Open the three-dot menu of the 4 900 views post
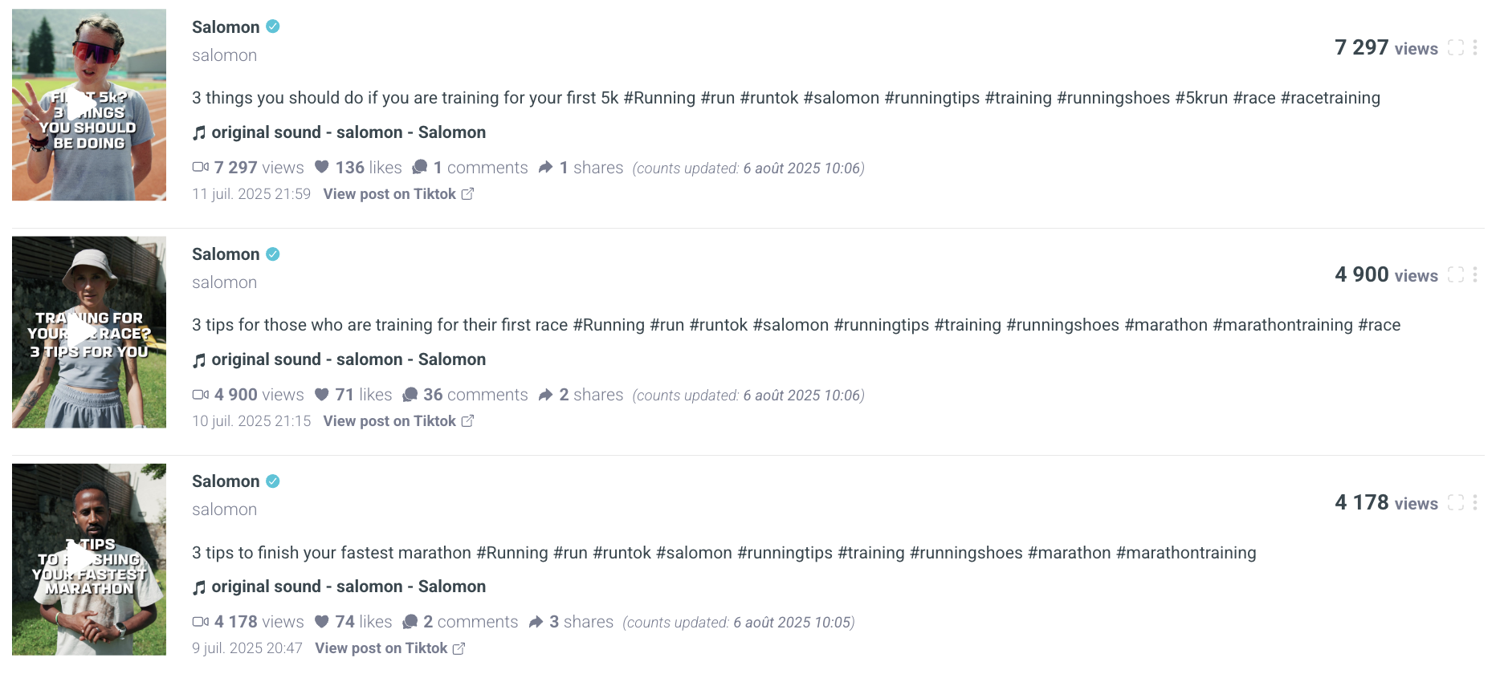 (1475, 275)
